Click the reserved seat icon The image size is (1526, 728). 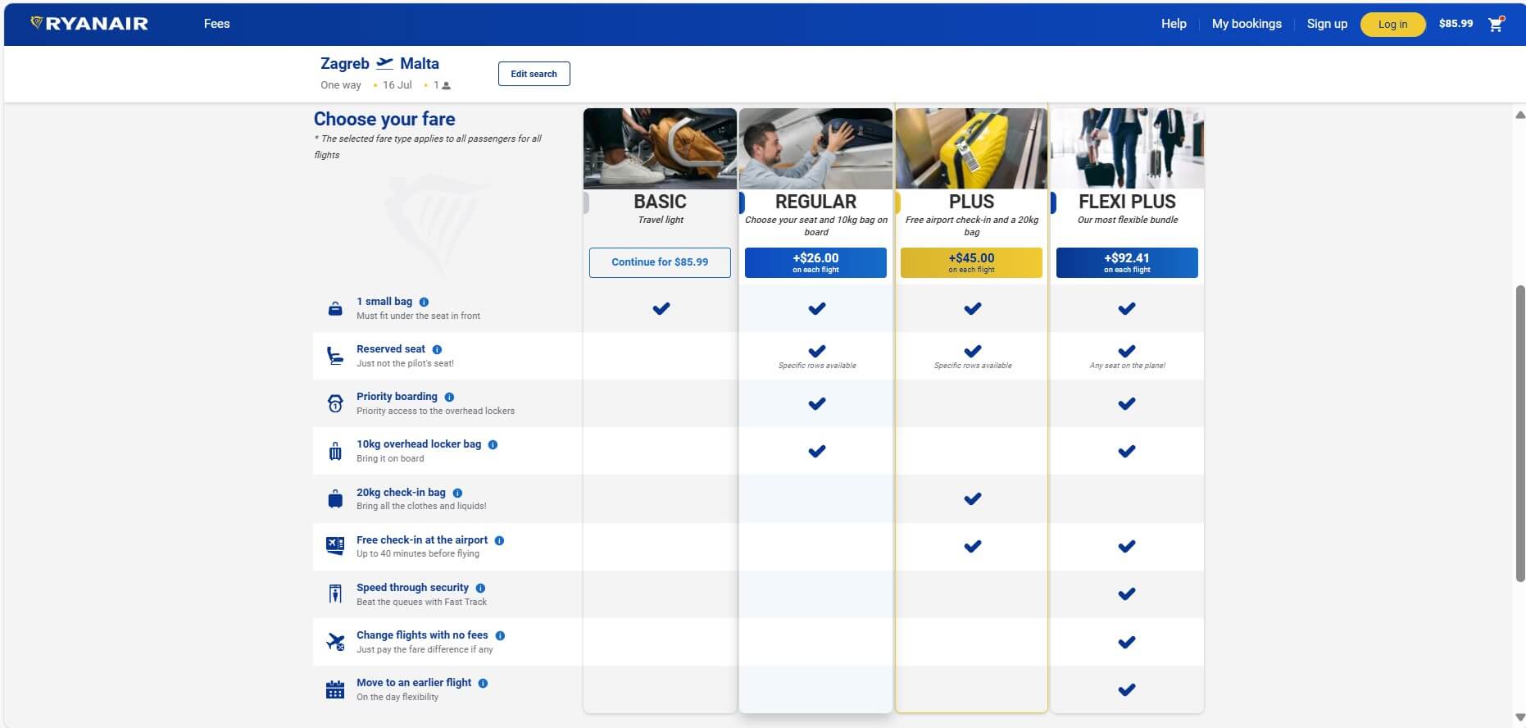point(335,356)
